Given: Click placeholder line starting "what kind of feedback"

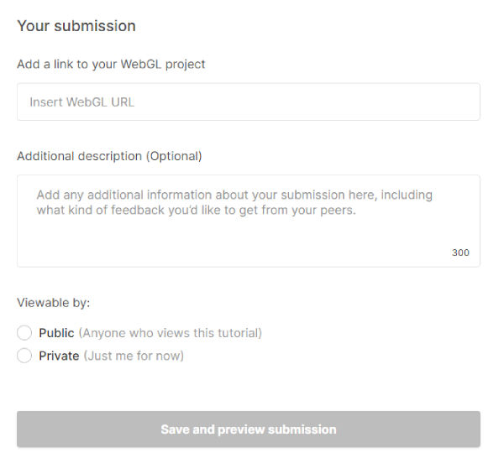Looking at the screenshot, I should click(x=197, y=210).
